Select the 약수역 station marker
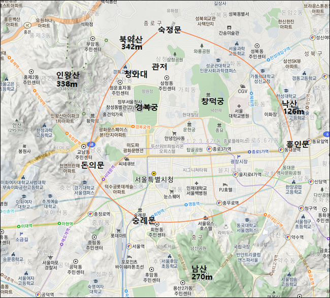Viewport: 330px width, 298px height. click(x=288, y=237)
